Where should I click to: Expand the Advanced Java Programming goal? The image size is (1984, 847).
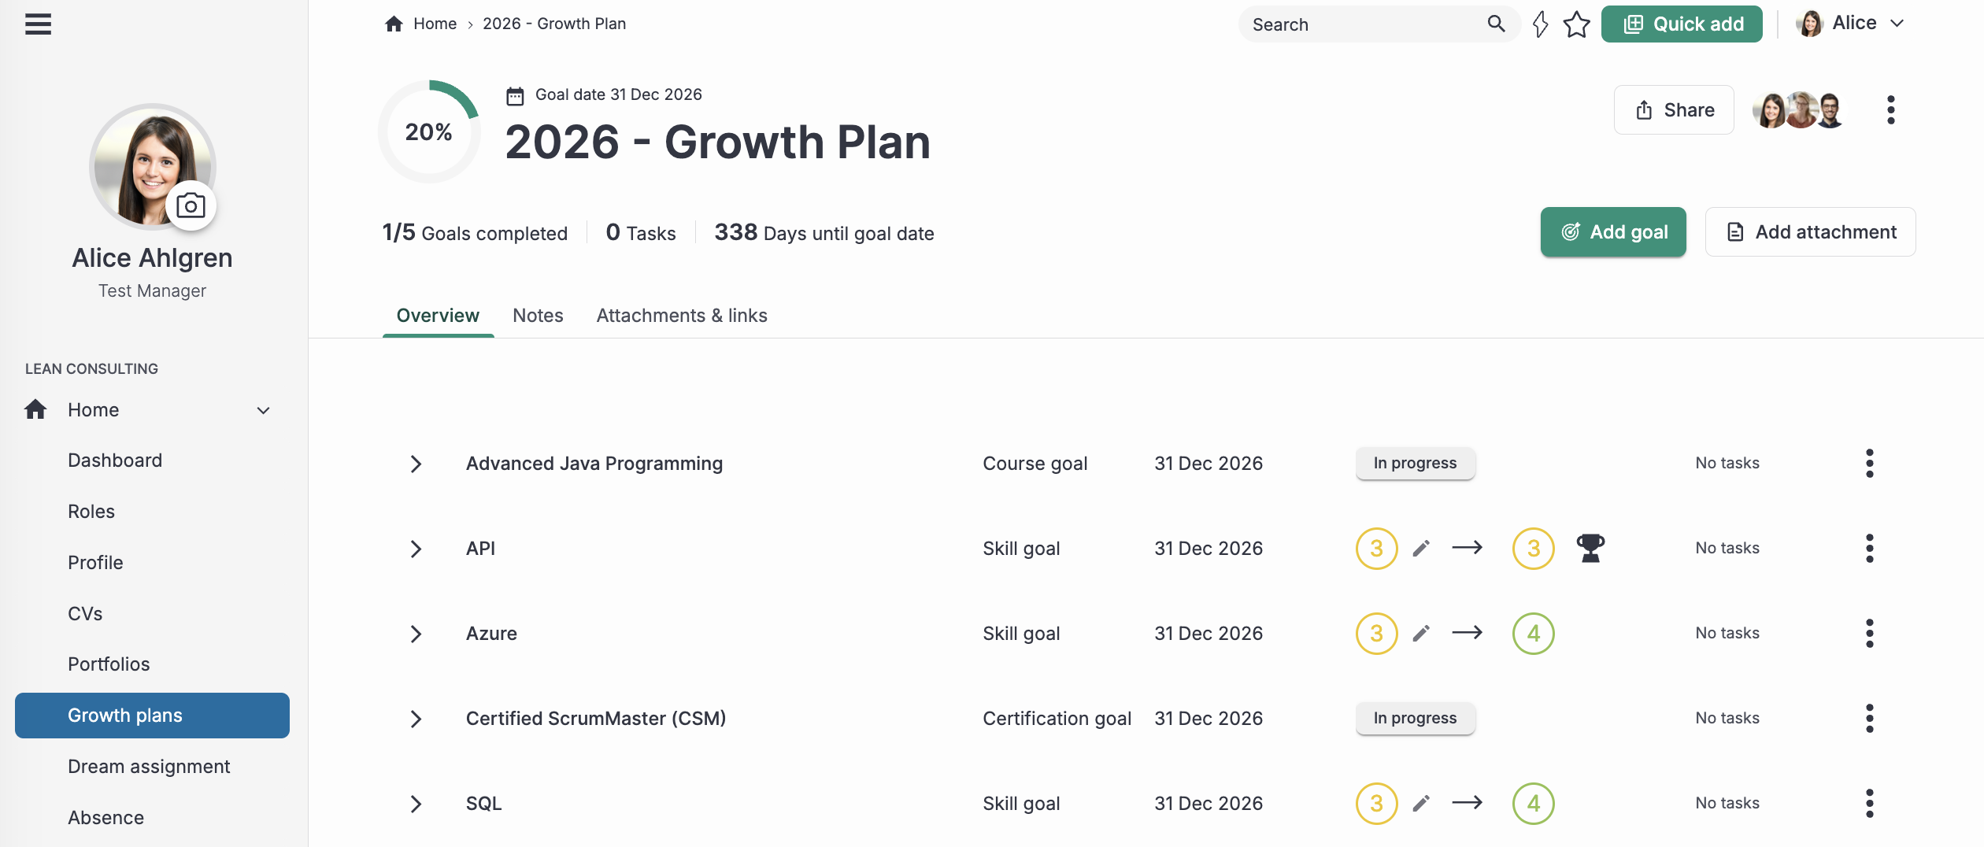(416, 464)
